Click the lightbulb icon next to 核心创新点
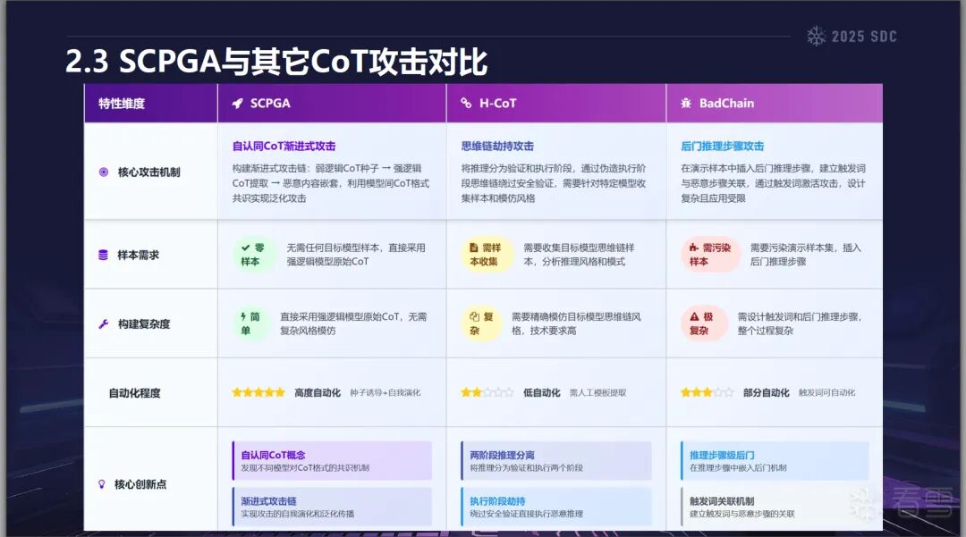This screenshot has width=966, height=537. click(x=102, y=484)
